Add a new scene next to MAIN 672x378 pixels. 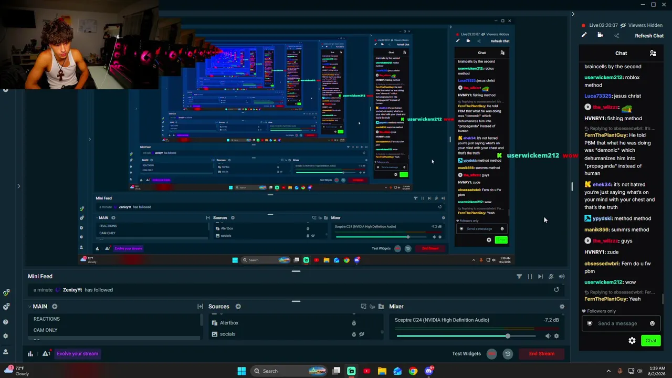click(55, 307)
